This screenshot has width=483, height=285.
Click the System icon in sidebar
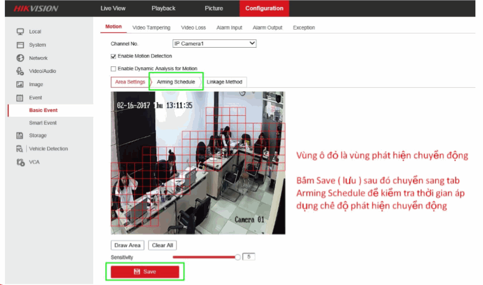(x=20, y=45)
